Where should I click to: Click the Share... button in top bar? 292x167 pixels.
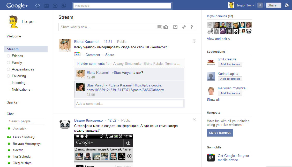point(274,5)
